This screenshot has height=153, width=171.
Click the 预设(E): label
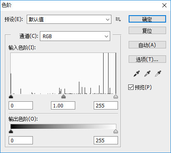(14, 19)
